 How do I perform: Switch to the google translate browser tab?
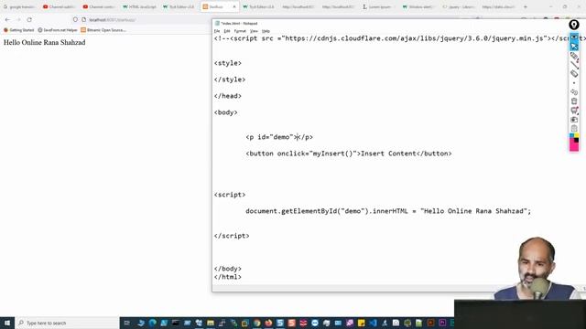pos(19,6)
